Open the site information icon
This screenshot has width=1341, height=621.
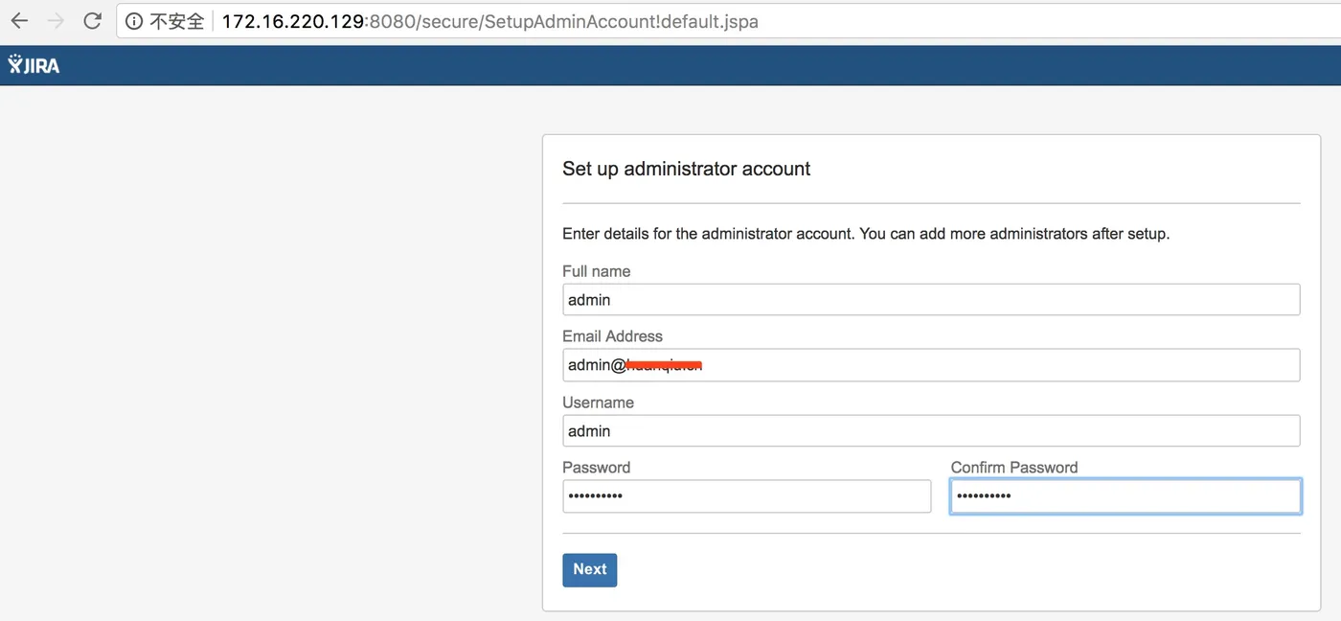point(135,21)
